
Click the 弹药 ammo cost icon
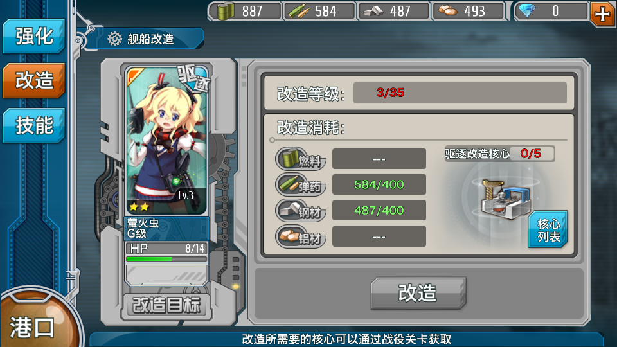pos(301,184)
